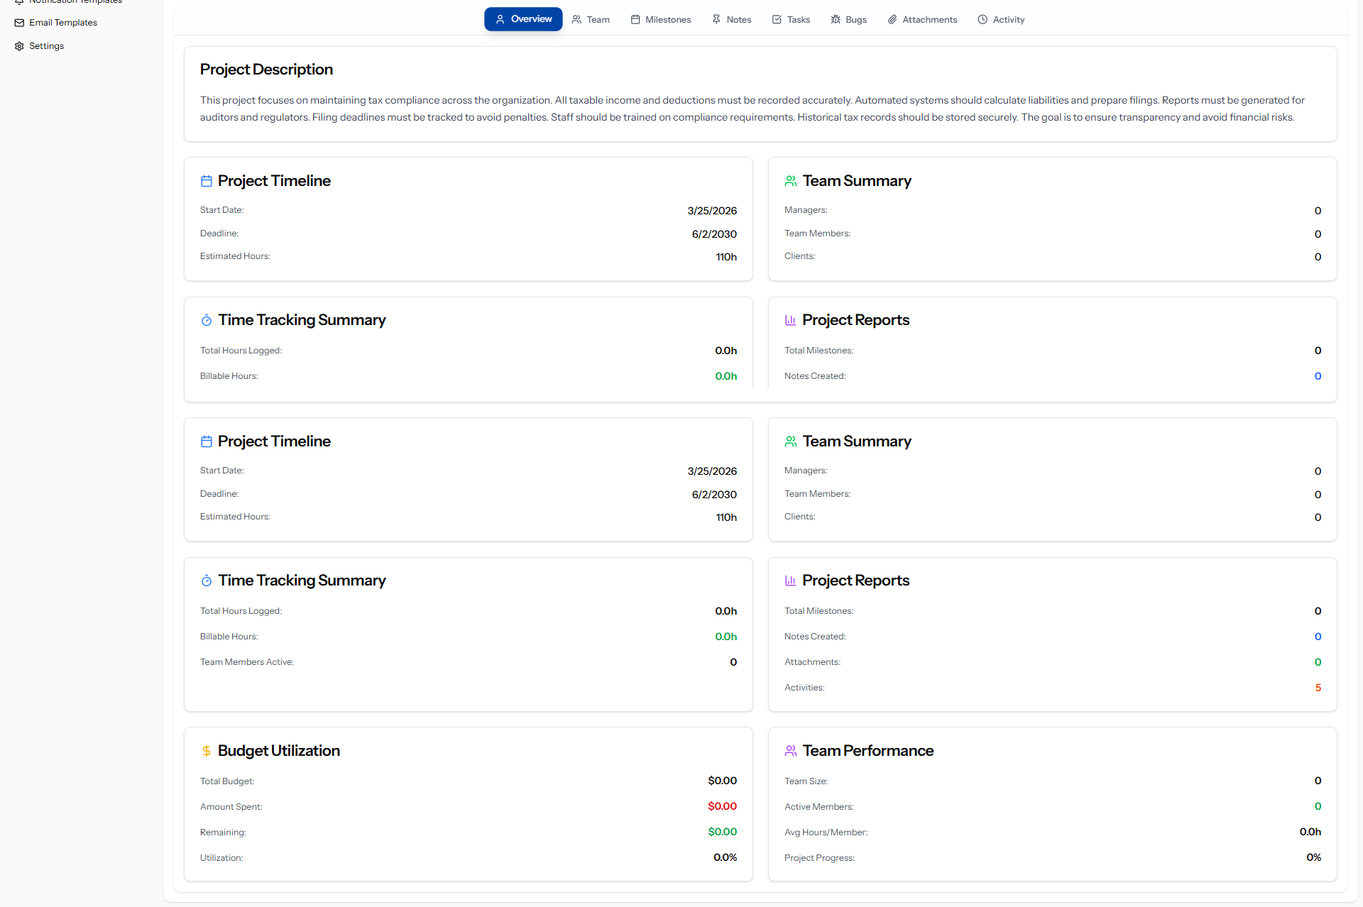The width and height of the screenshot is (1363, 907).
Task: Open the Milestones tab
Action: tap(660, 20)
